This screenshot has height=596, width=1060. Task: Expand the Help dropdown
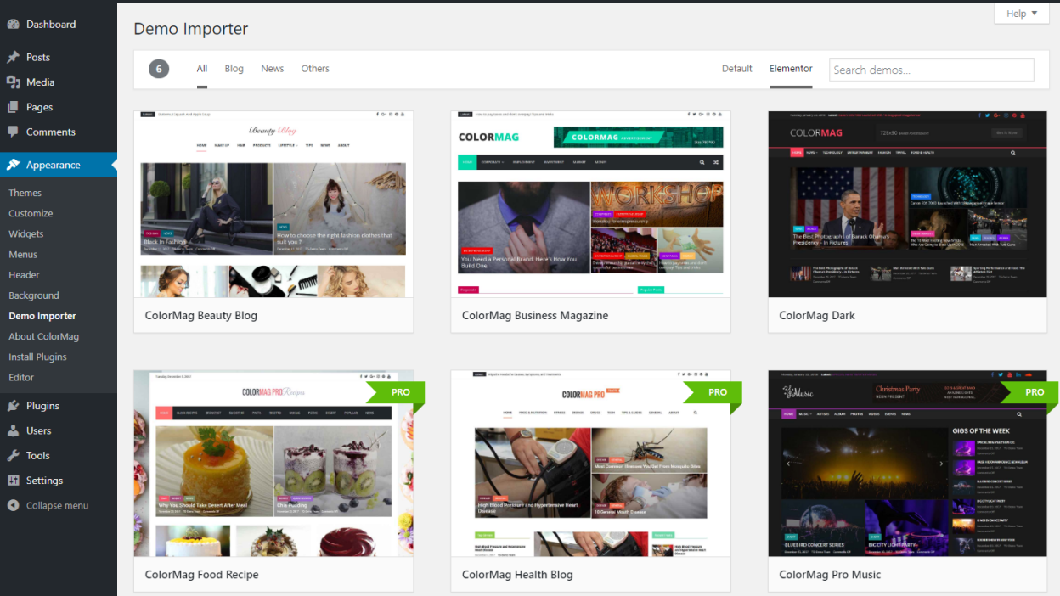click(1021, 14)
